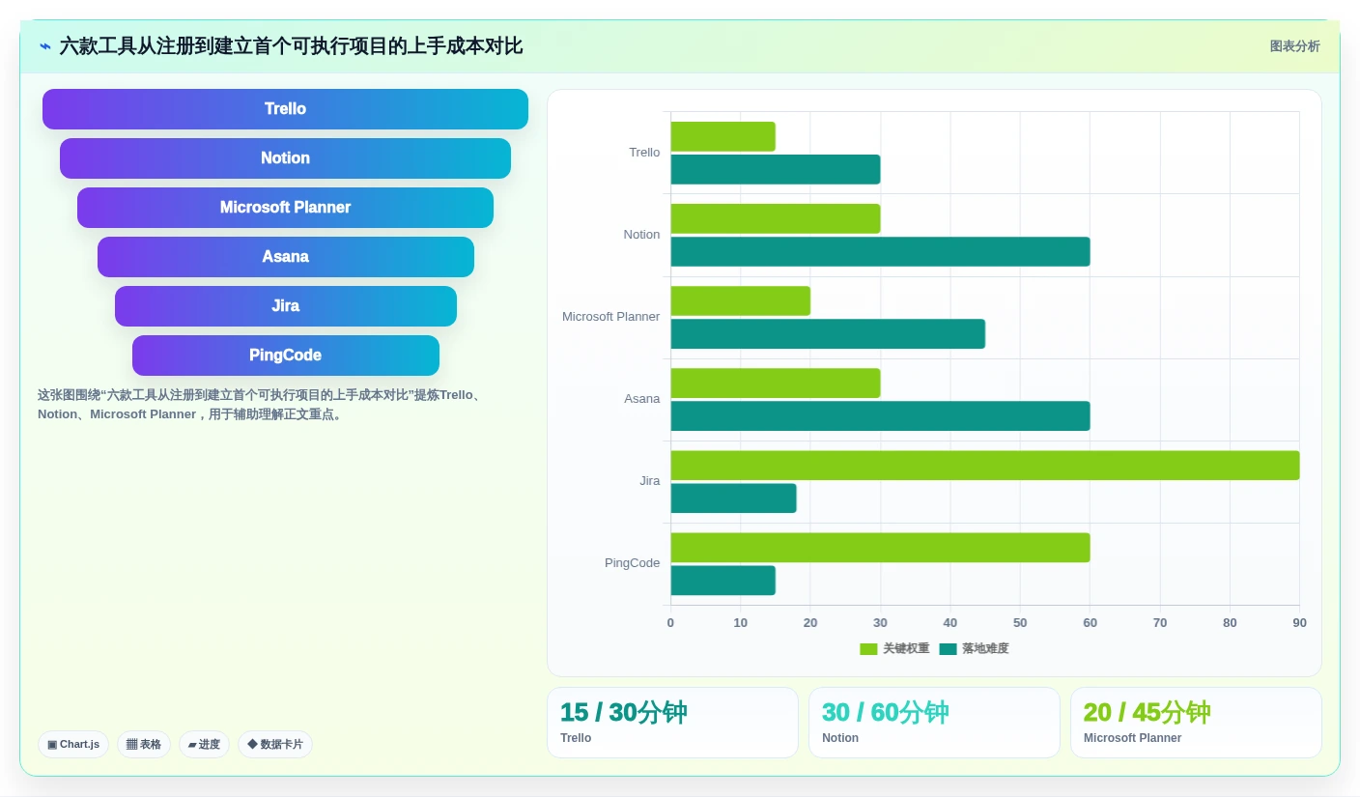Viewport: 1360px width, 797px height.
Task: Select the Jira funnel bar
Action: (x=285, y=306)
